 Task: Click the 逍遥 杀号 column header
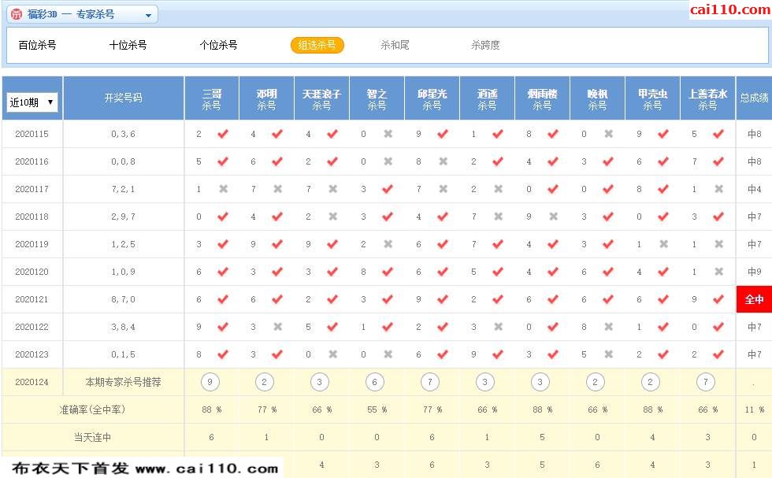(487, 98)
